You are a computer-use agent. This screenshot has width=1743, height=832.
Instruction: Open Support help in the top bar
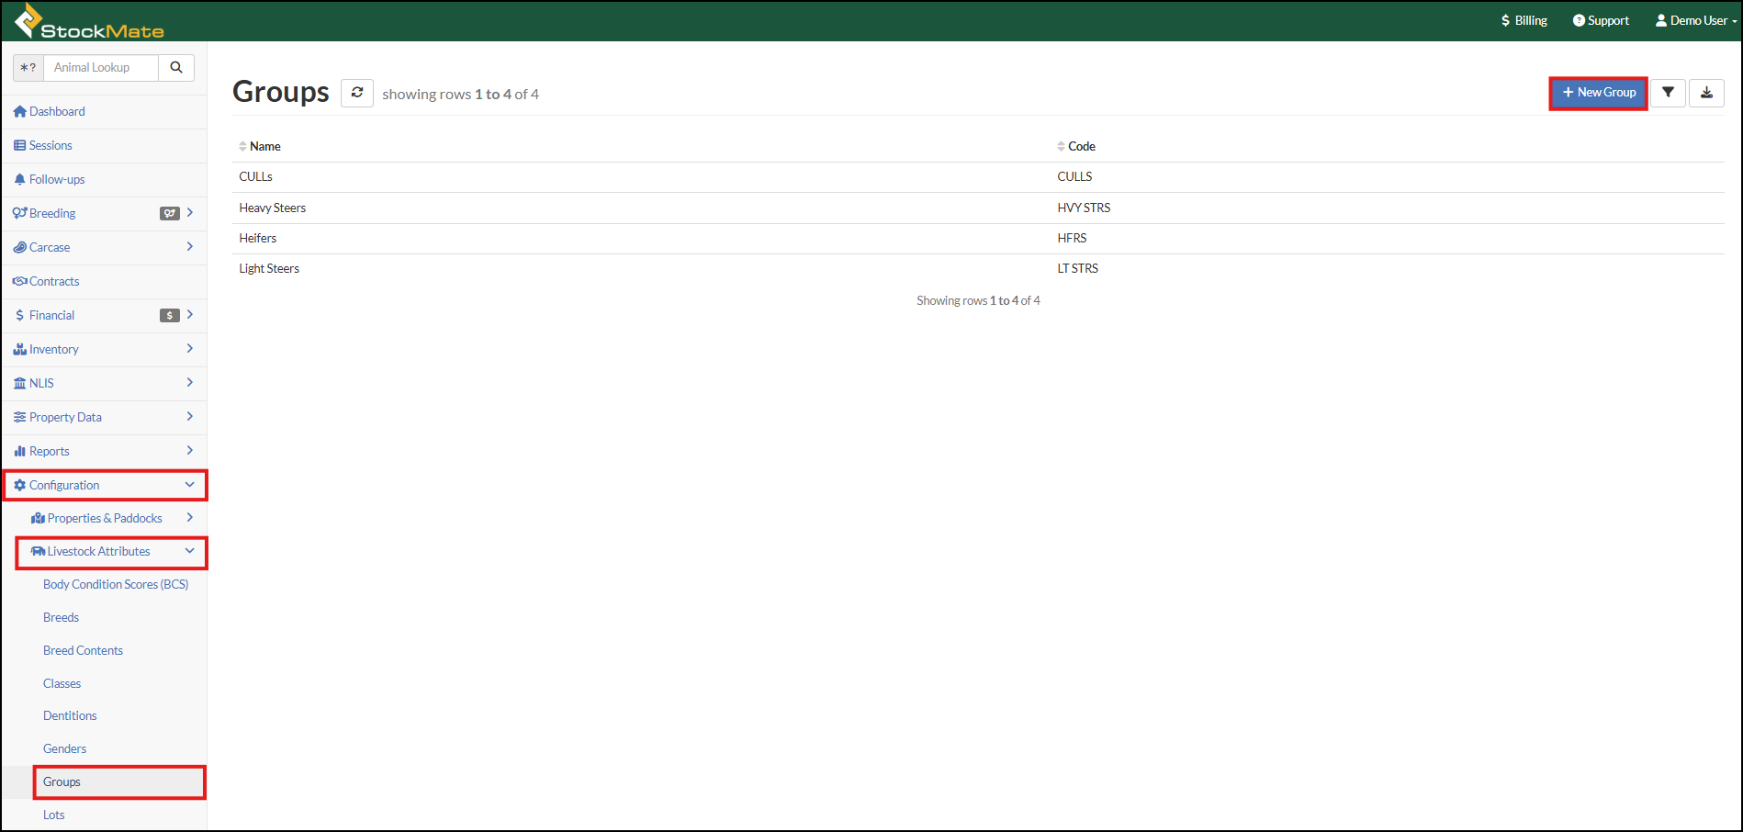(x=1601, y=20)
